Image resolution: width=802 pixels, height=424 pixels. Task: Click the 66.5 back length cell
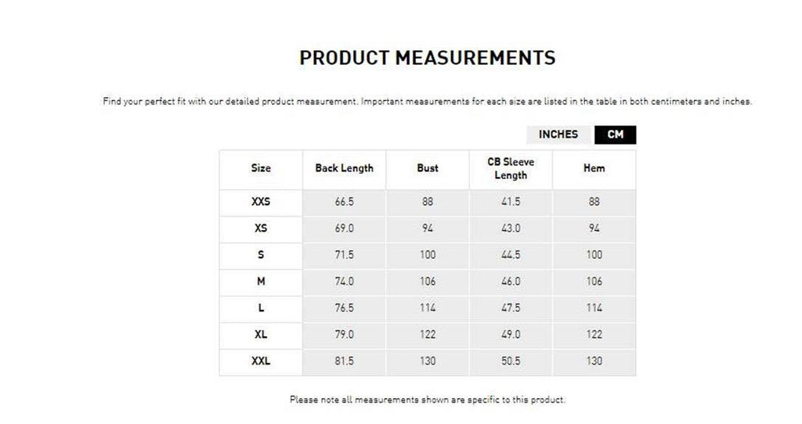[x=345, y=202]
